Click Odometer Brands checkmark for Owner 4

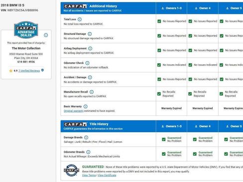(x=195, y=154)
